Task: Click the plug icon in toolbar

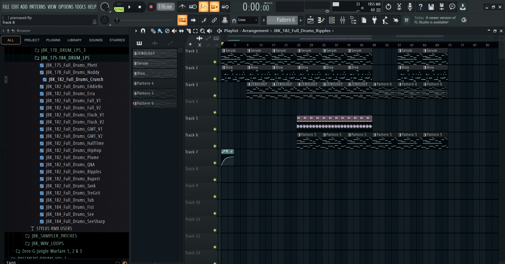Action: point(374,20)
